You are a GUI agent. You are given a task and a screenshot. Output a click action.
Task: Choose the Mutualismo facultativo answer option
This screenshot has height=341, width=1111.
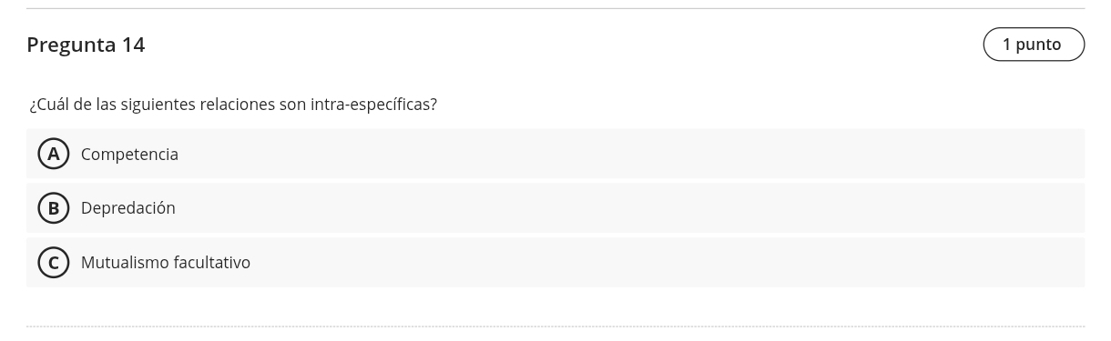point(555,263)
